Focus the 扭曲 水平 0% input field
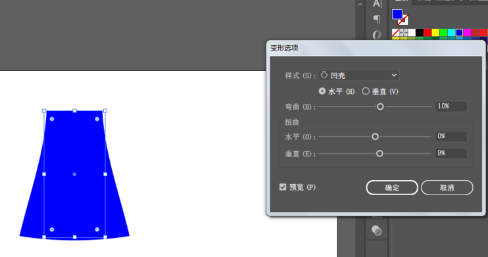This screenshot has width=488, height=257. click(451, 136)
